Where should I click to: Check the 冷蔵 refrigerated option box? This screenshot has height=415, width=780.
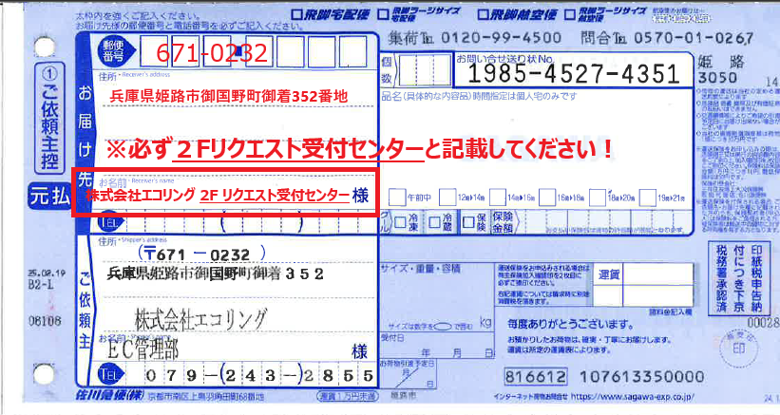point(434,222)
